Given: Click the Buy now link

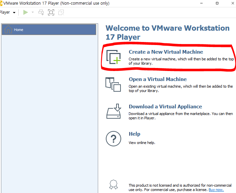Looking at the screenshot, I should (216, 190).
